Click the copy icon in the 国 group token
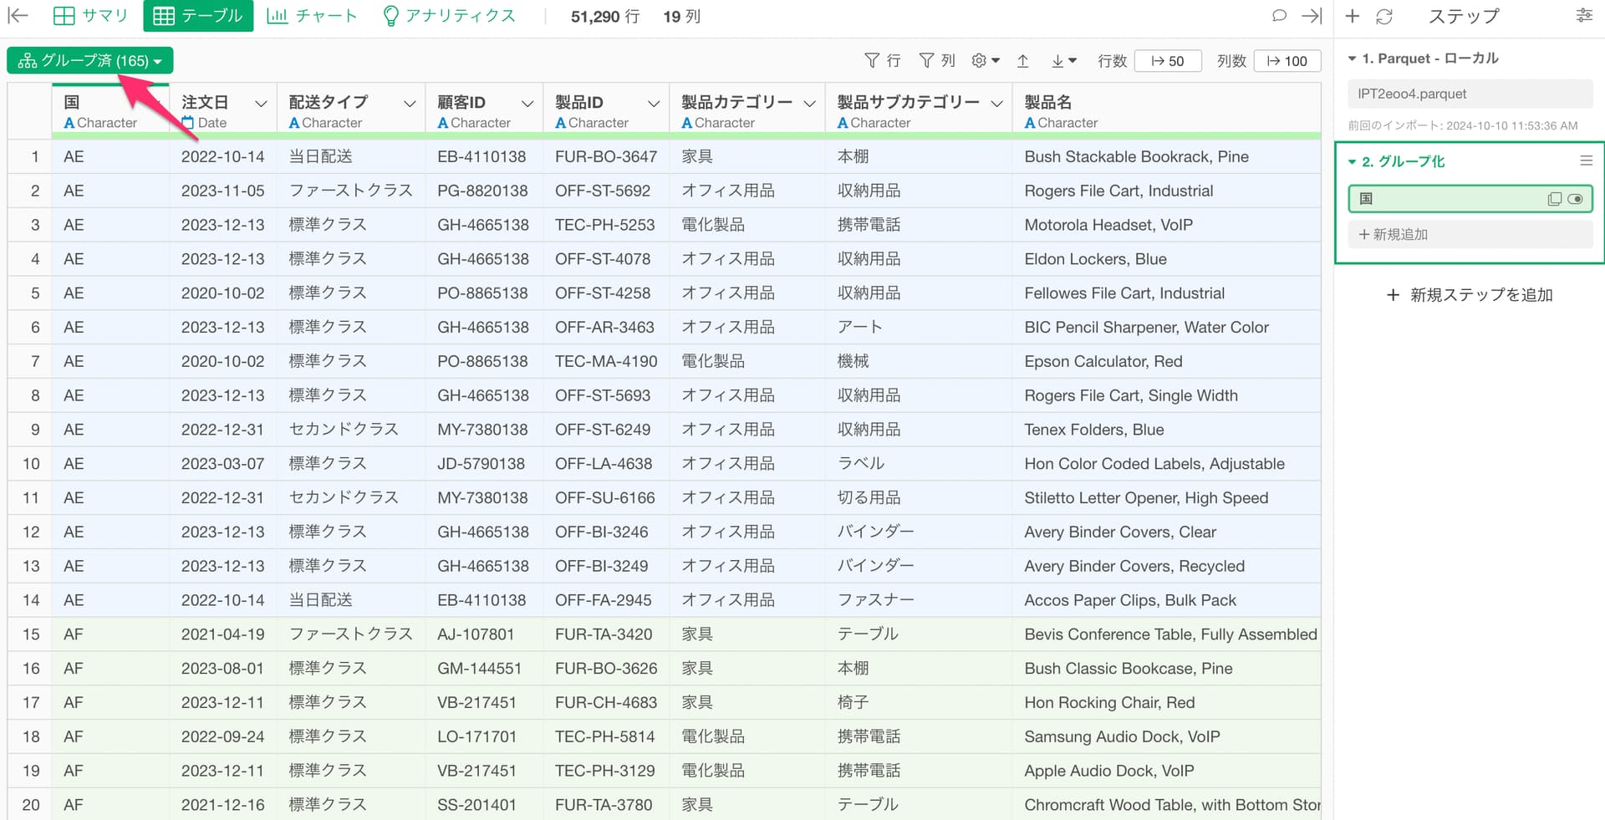Image resolution: width=1605 pixels, height=820 pixels. pyautogui.click(x=1554, y=199)
